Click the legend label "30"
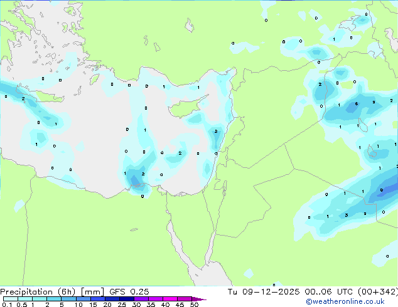This screenshot has height=307, width=398. tap(136, 304)
